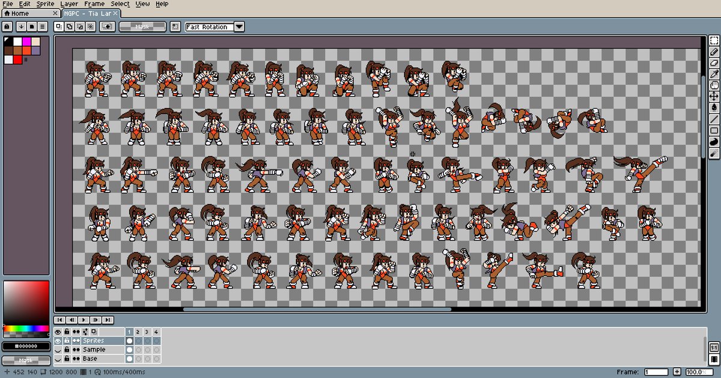Screen dimensions: 721x378
Task: Choose Subtract from selection mode icon
Action: pos(79,26)
